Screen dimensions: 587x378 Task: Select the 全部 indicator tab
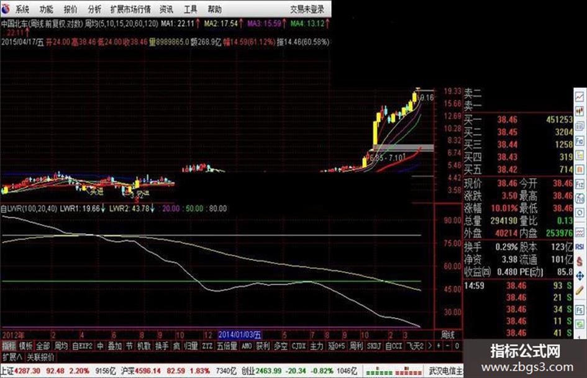click(x=43, y=346)
